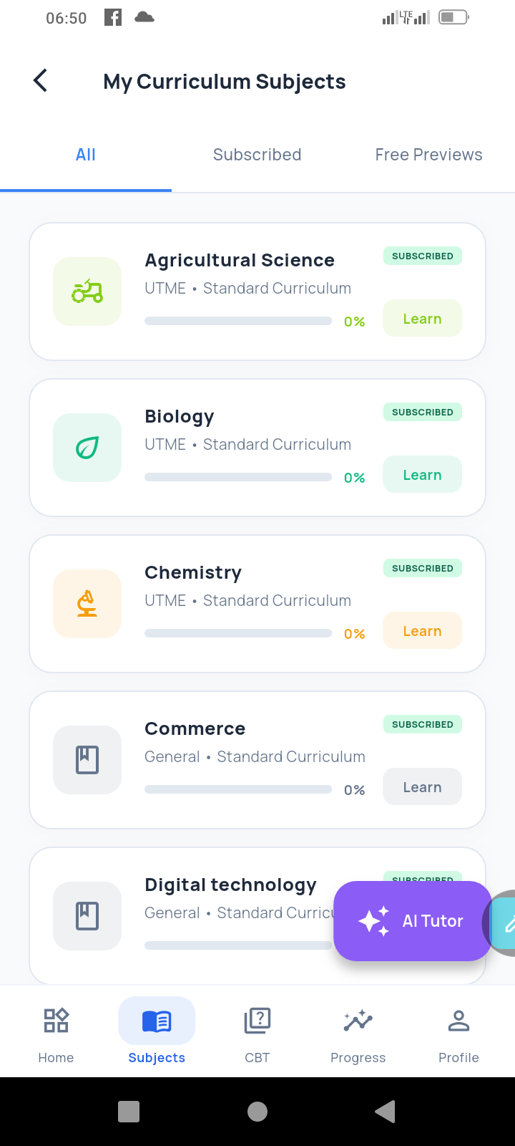The height and width of the screenshot is (1146, 515).
Task: Tap the Biology progress bar
Action: coord(238,477)
